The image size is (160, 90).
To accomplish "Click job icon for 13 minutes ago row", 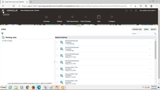I will (x=61, y=49).
